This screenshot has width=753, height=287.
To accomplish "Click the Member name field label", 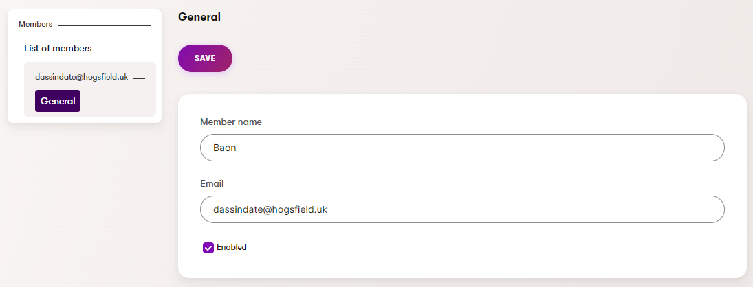I will click(x=231, y=122).
